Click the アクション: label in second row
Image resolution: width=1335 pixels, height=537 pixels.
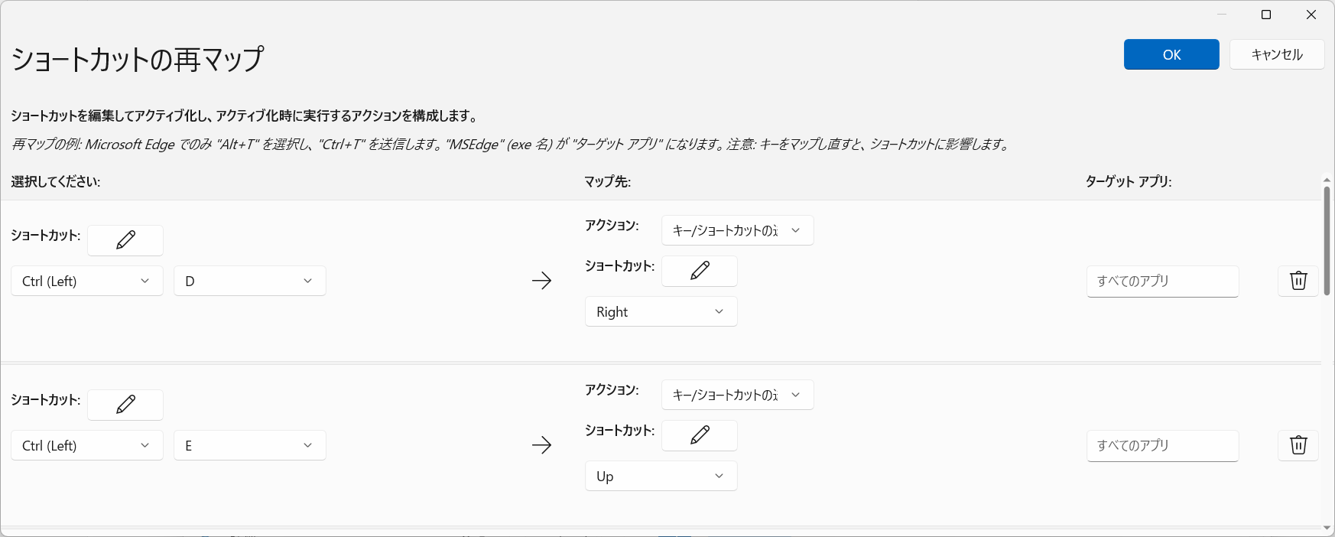coord(612,389)
